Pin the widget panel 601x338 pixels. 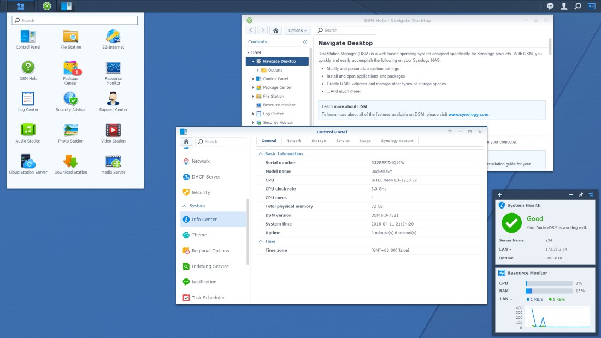(x=581, y=195)
